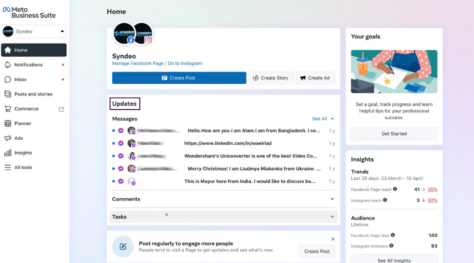Click the Ads megaphone icon in sidebar
Screen dimensions: 474x263
coord(8,138)
